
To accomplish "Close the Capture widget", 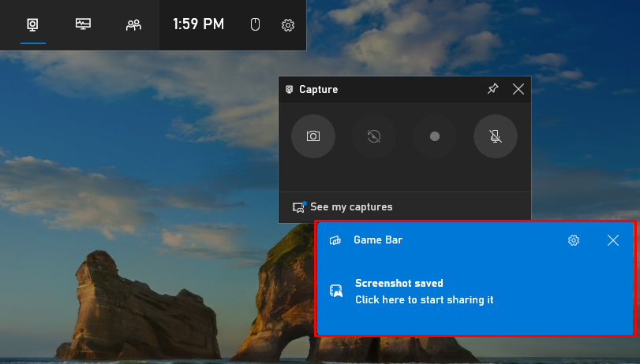I will pyautogui.click(x=518, y=89).
